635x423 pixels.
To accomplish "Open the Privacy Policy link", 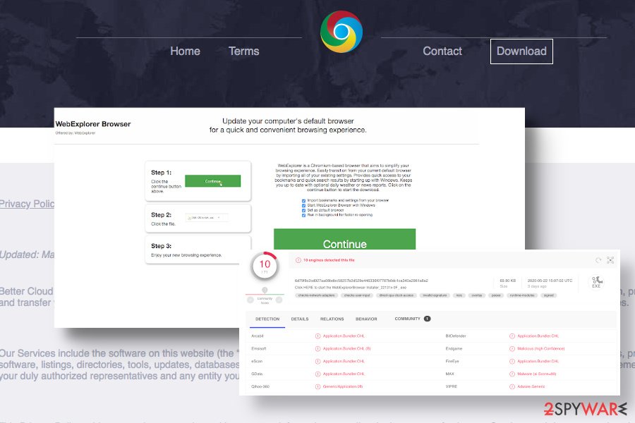I will coord(27,204).
